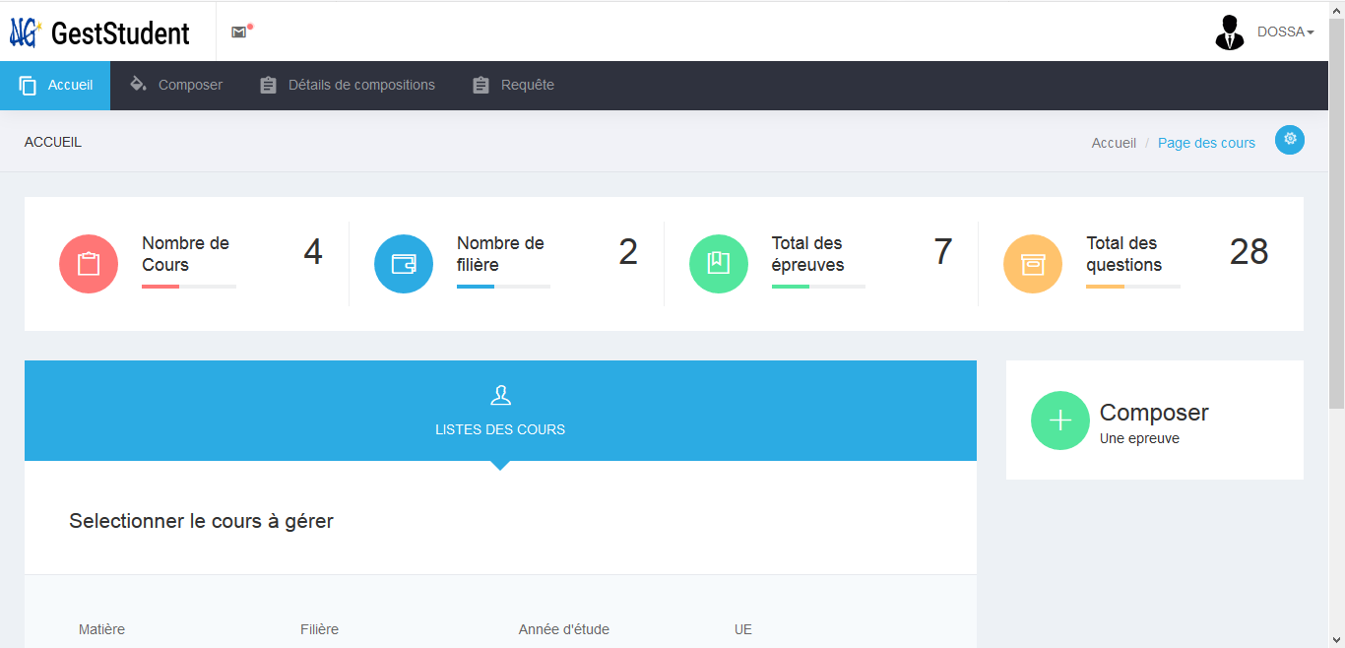Screen dimensions: 1345x648
Task: Open Détails de compositions menu
Action: [348, 86]
